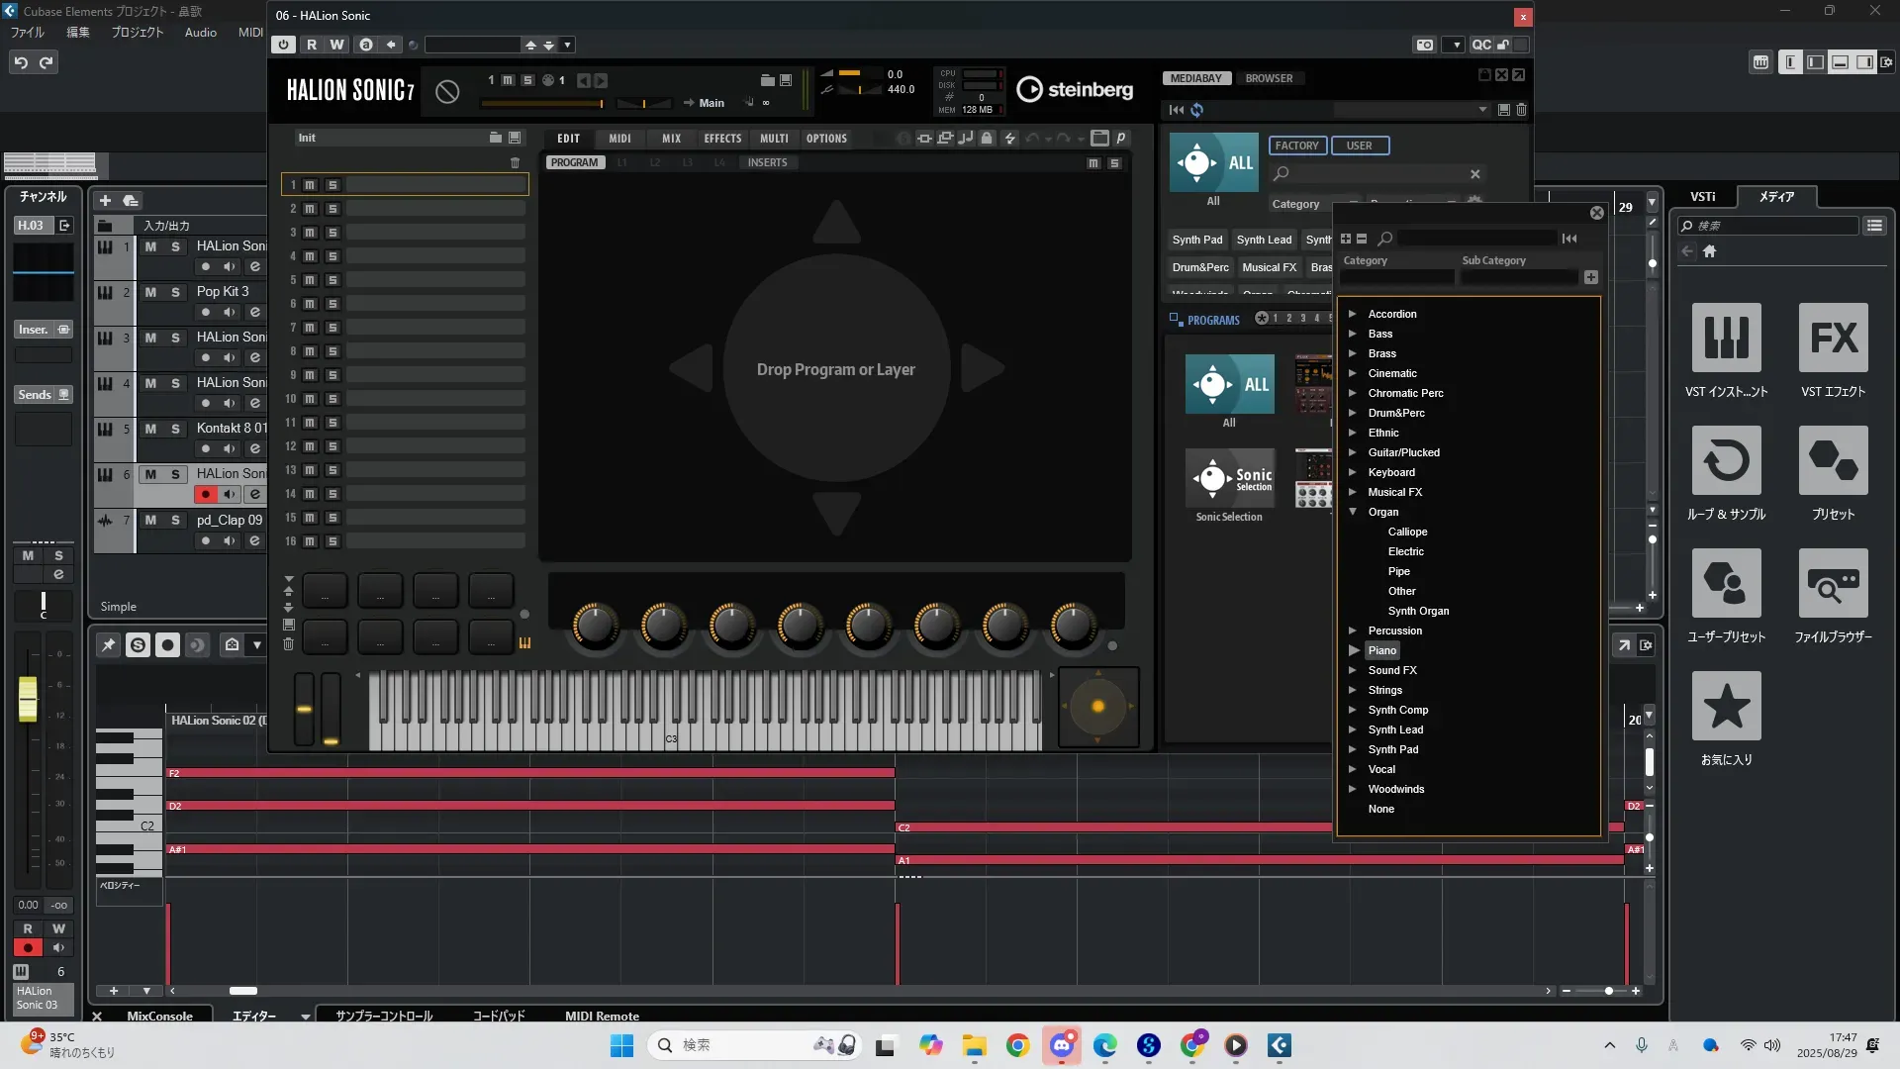Image resolution: width=1900 pixels, height=1069 pixels.
Task: Solo the Kontakt 8 01 track
Action: pyautogui.click(x=175, y=429)
